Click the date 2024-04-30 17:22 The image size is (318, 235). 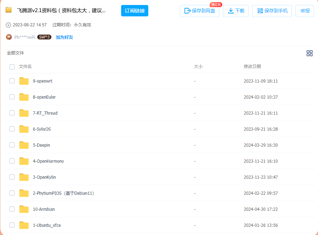(261, 209)
